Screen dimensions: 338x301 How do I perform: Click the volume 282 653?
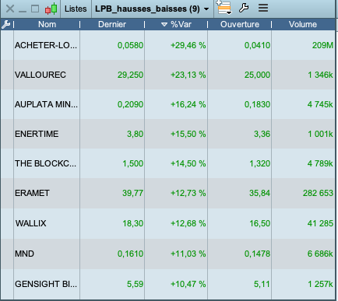[318, 193]
